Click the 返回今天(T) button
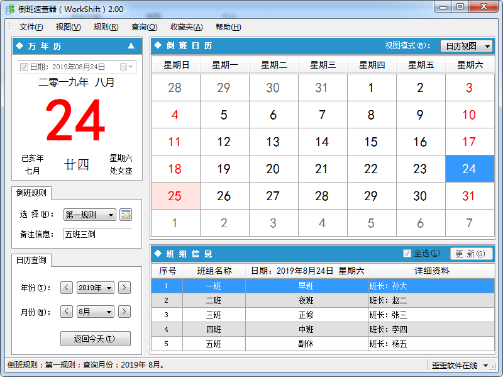This screenshot has width=503, height=377. [x=96, y=339]
